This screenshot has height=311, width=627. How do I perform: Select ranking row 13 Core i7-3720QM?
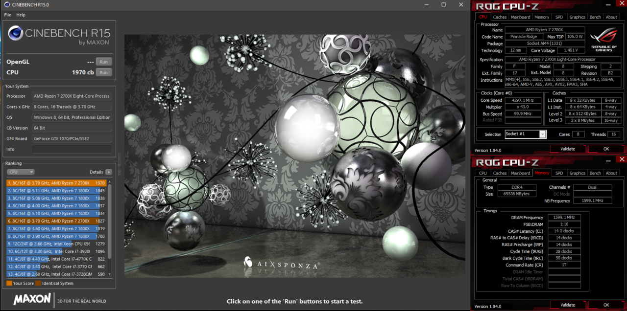point(56,274)
